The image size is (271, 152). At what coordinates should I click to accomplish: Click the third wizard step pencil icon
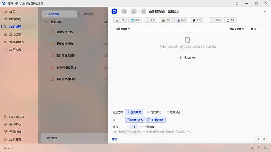(134, 11)
